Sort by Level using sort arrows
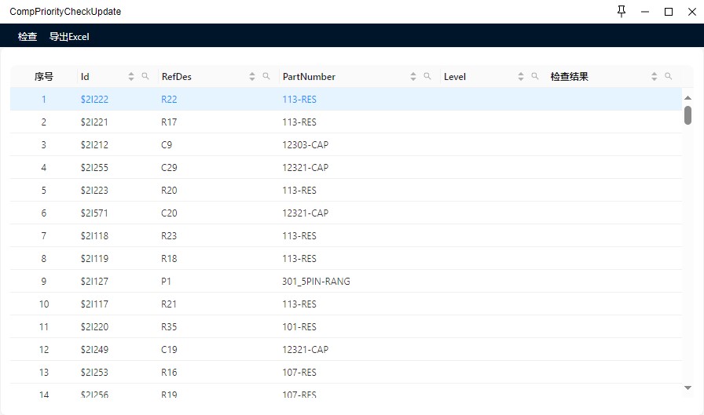Viewport: 704px width, 415px height. 521,77
